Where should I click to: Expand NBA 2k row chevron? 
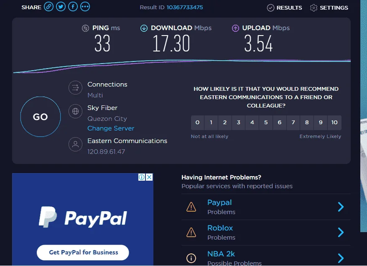(x=341, y=258)
